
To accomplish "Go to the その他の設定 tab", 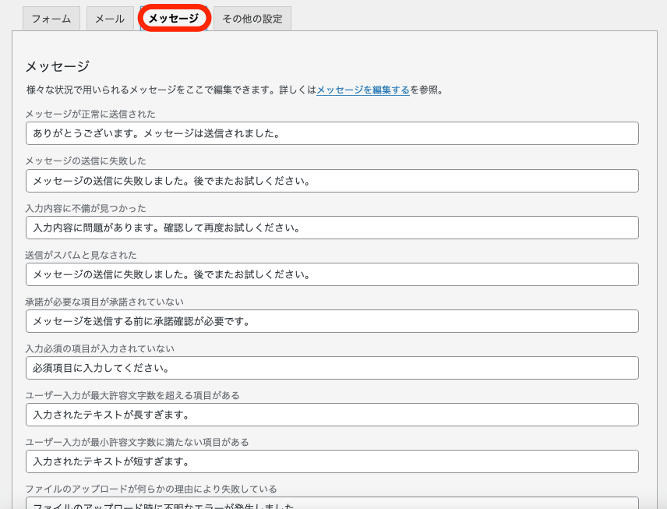I will [252, 19].
